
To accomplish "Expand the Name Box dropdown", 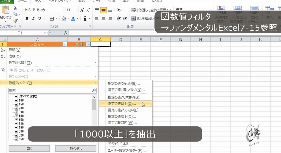I will pos(45,33).
